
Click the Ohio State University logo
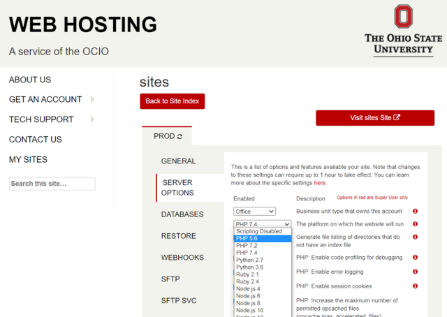click(x=404, y=30)
